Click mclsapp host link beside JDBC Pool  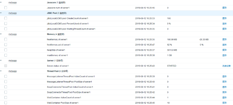point(12,13)
